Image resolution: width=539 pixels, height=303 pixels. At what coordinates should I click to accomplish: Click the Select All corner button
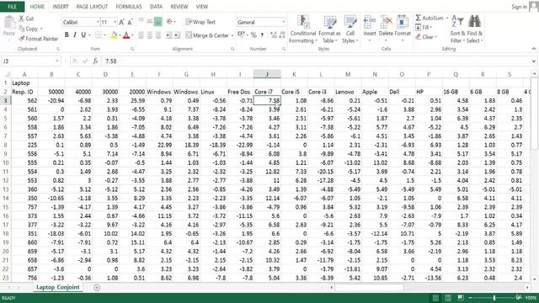pos(6,74)
